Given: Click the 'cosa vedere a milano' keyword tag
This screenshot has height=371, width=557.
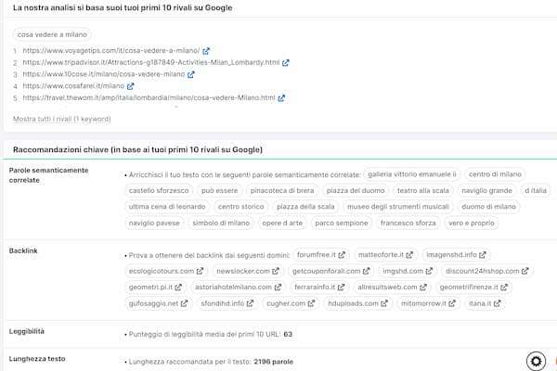Looking at the screenshot, I should (x=53, y=33).
